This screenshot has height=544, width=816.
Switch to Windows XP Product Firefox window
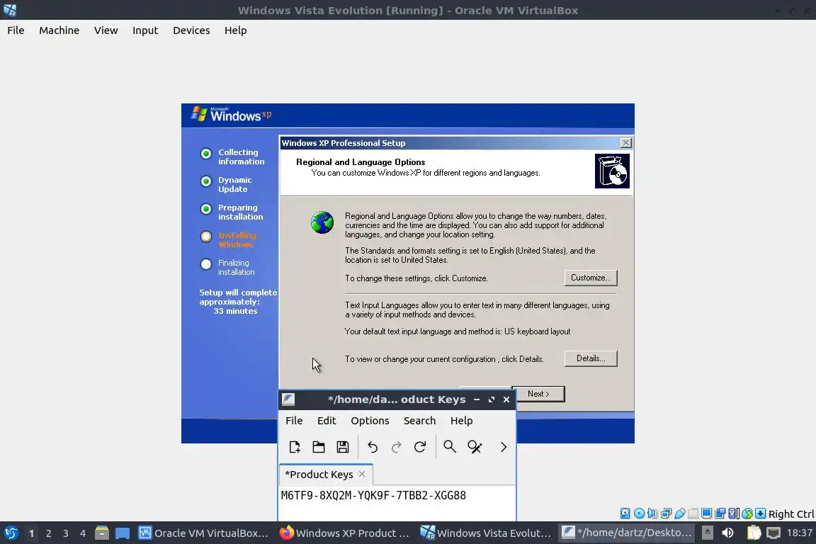point(344,533)
